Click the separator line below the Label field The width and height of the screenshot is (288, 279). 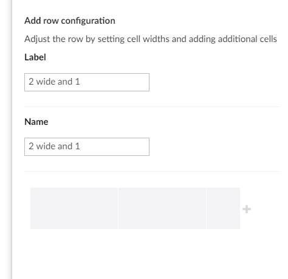[x=152, y=107]
